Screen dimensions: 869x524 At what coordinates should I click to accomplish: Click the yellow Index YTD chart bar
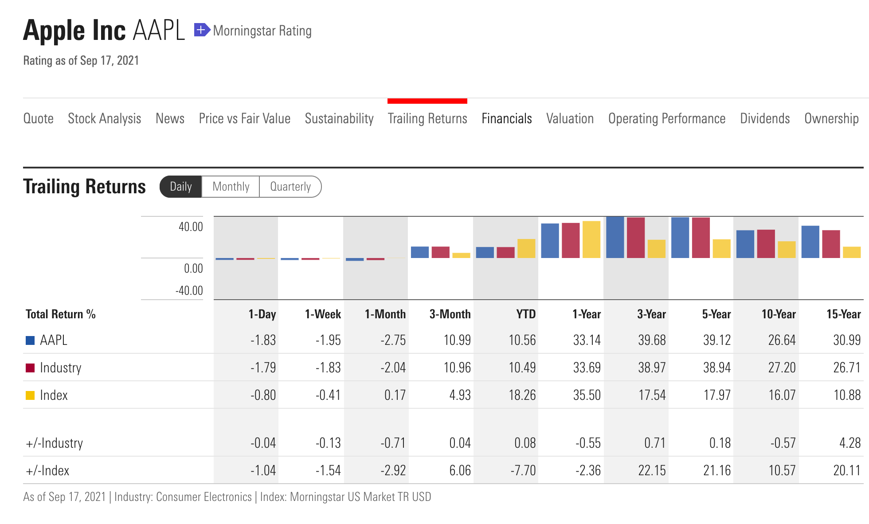pyautogui.click(x=526, y=249)
